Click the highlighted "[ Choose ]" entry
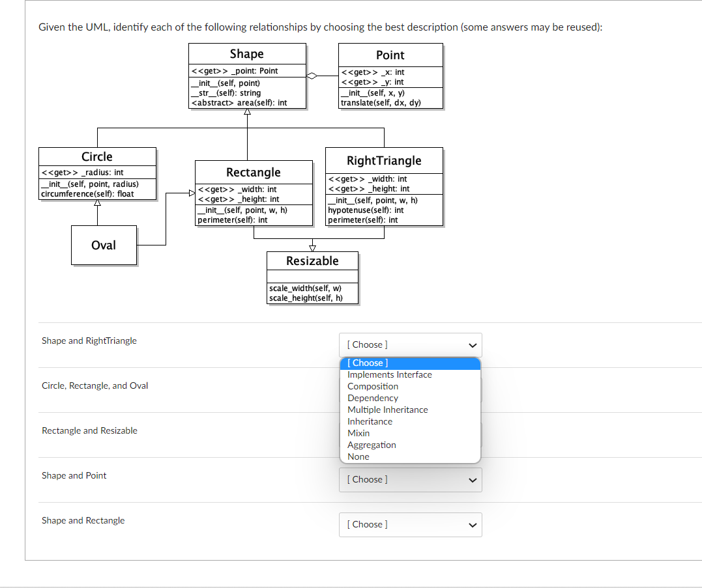Screen dimensions: 702x588 367,363
